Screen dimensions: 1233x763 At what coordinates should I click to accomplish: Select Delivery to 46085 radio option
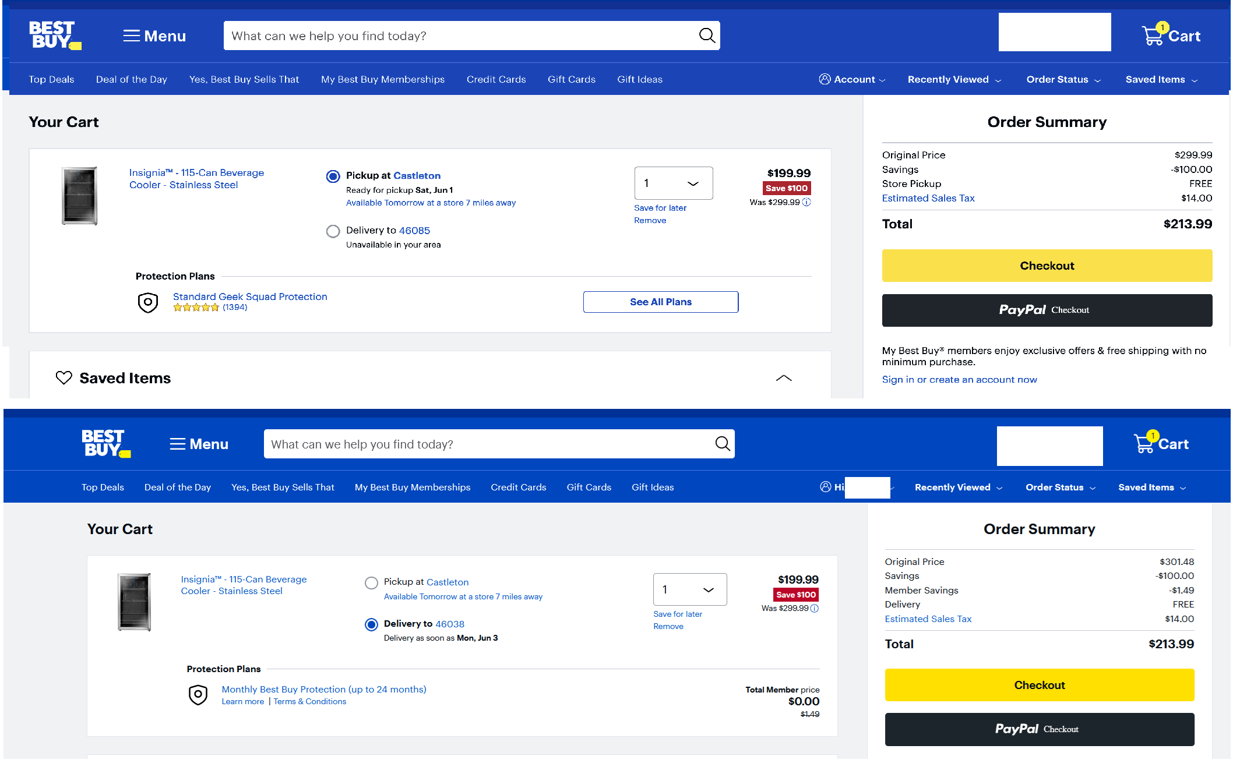click(333, 231)
